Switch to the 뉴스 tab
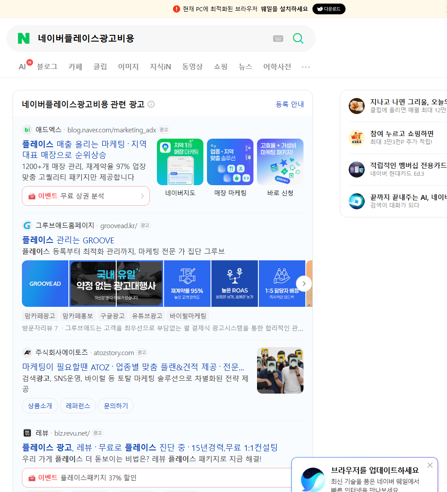447x492 pixels. point(245,67)
